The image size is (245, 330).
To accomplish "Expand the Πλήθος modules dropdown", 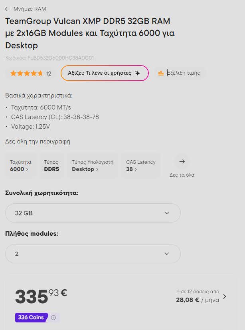I will [93, 254].
